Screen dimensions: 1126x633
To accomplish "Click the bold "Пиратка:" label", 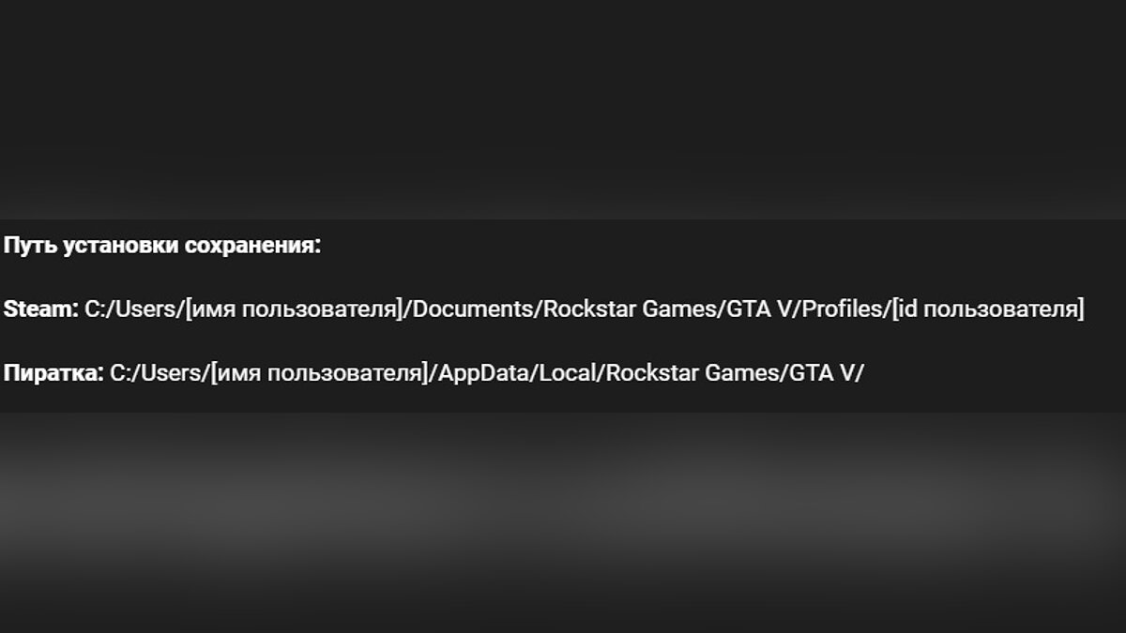I will coord(53,373).
